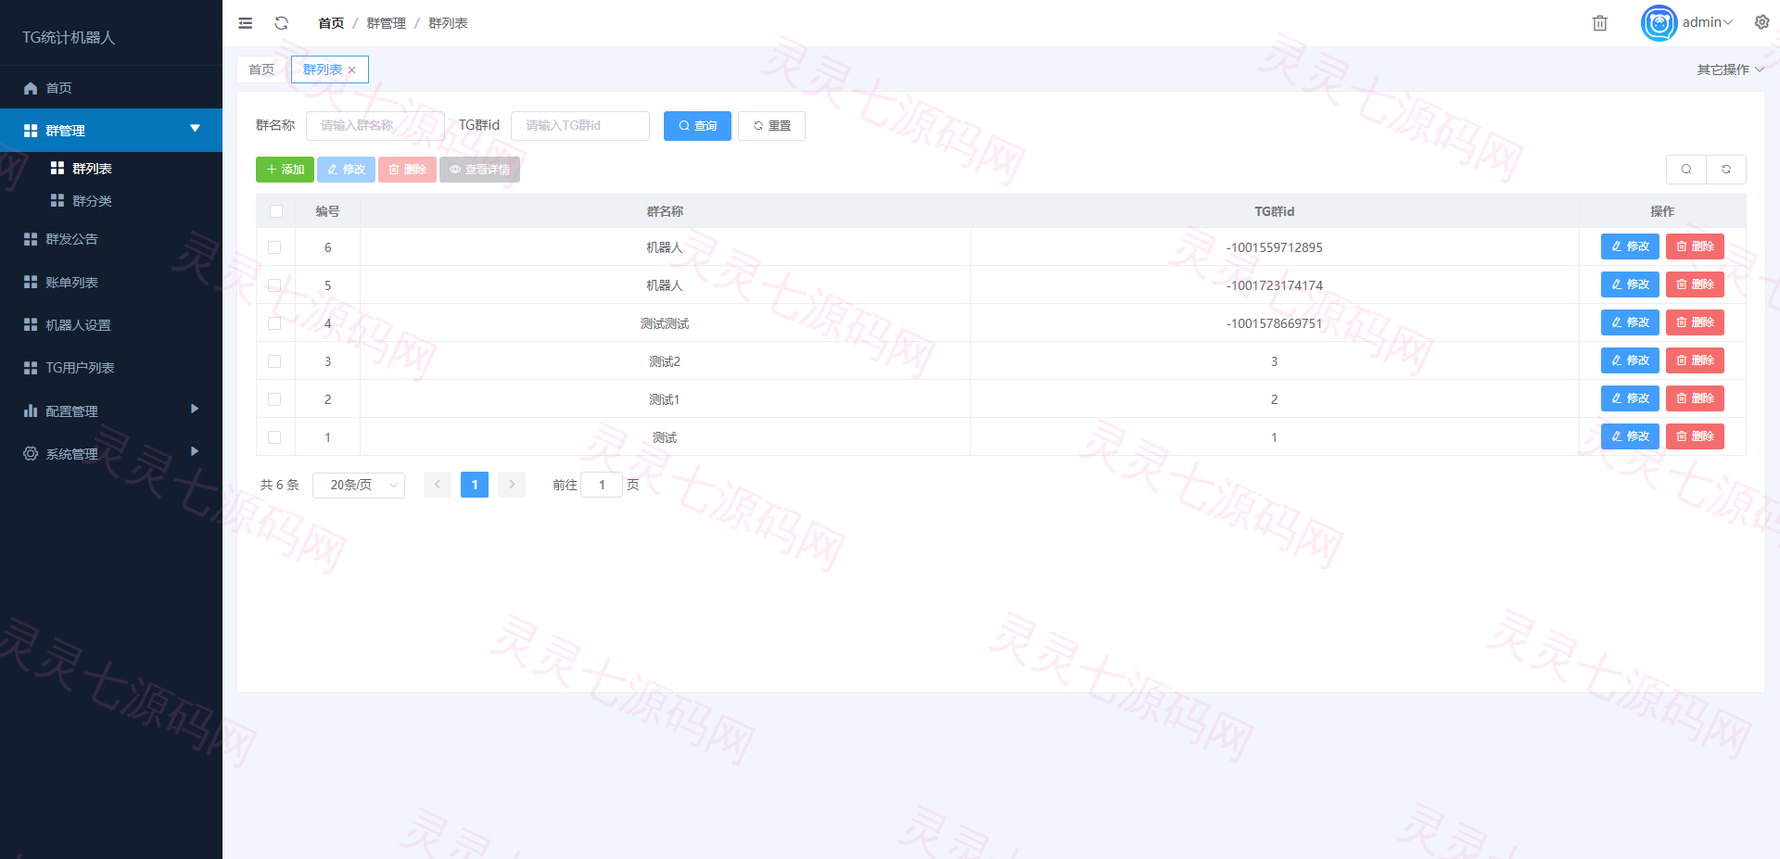Screen dimensions: 1780x859
Task: Toggle search visibility magnifier icon
Action: [1686, 170]
